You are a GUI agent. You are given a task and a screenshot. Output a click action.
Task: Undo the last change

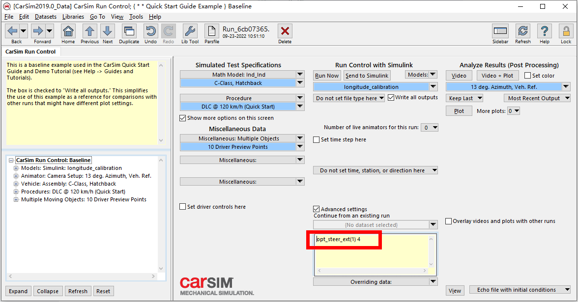click(150, 31)
